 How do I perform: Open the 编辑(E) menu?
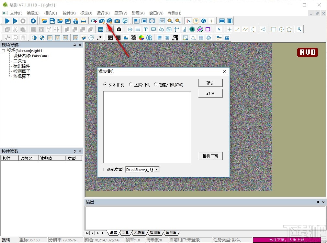(33, 13)
